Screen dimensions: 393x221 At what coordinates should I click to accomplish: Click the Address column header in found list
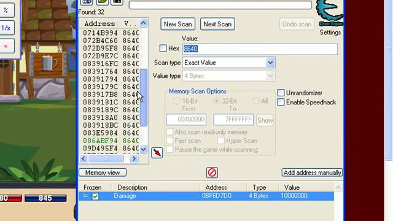coord(99,23)
